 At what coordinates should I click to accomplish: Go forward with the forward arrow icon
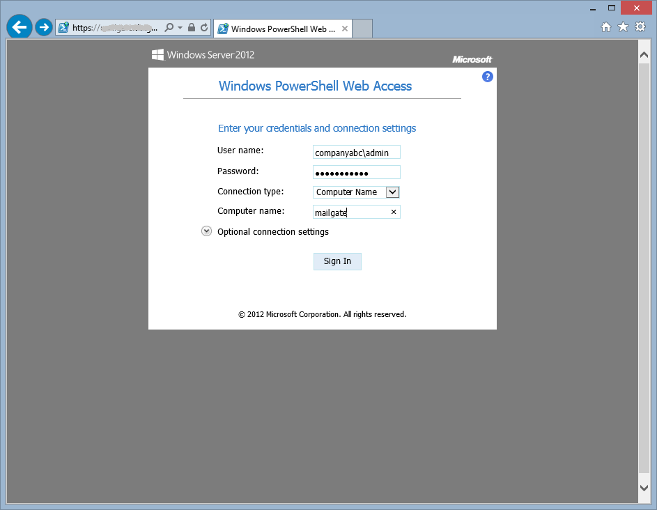click(x=43, y=26)
